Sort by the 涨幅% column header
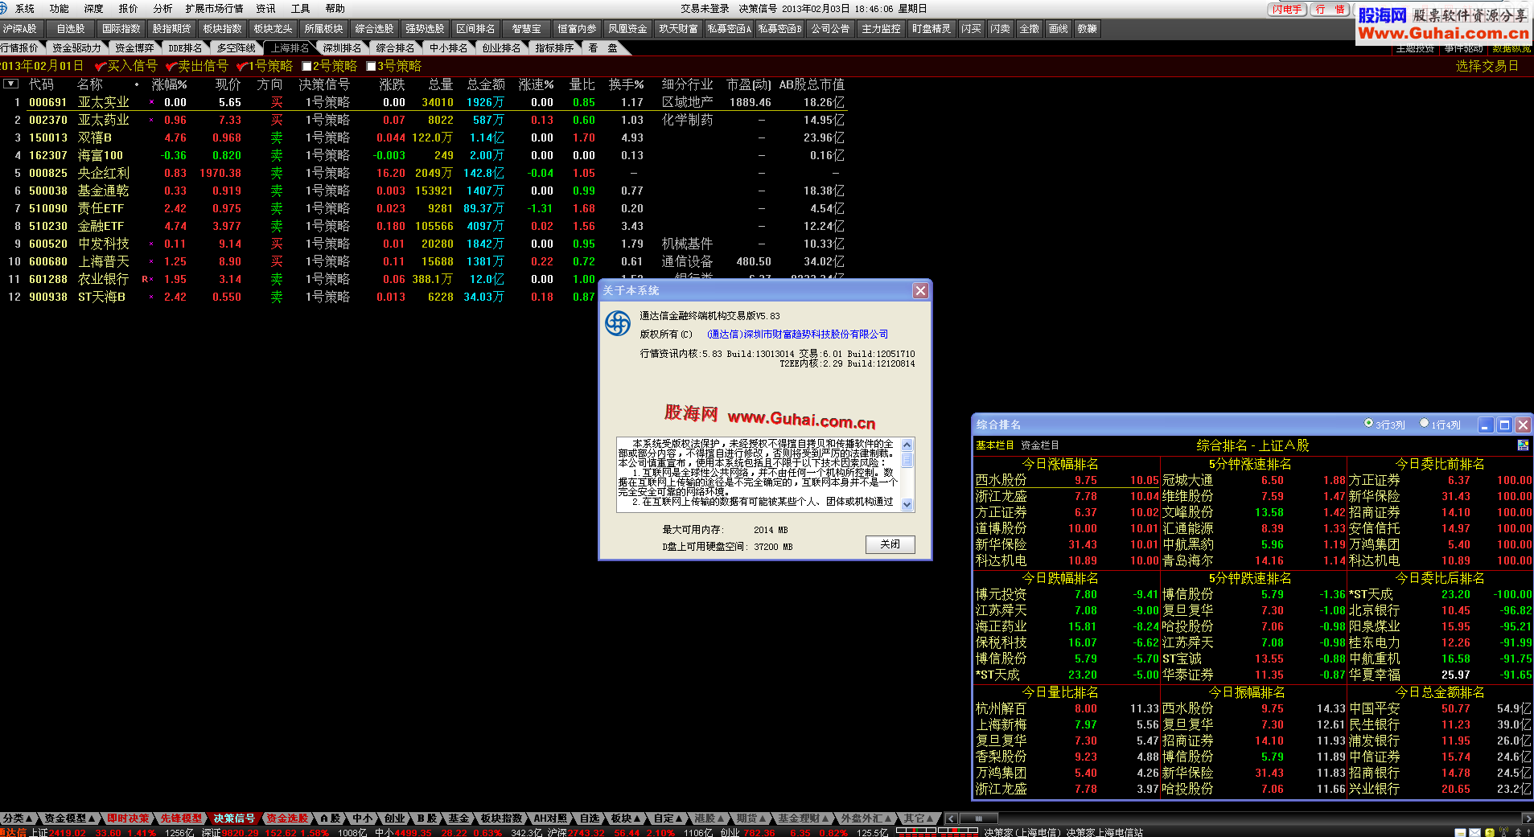 (x=170, y=84)
